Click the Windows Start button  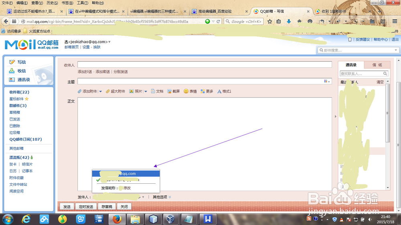(8, 219)
